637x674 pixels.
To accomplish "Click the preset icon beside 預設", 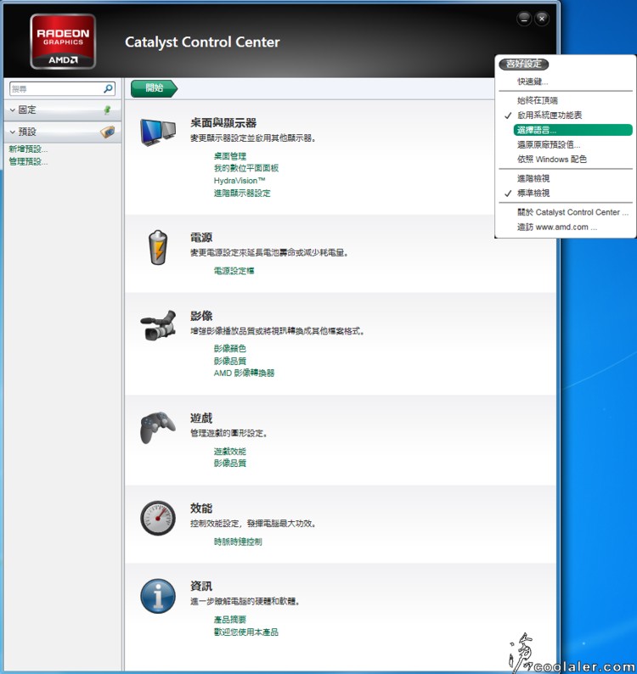I will click(x=108, y=132).
